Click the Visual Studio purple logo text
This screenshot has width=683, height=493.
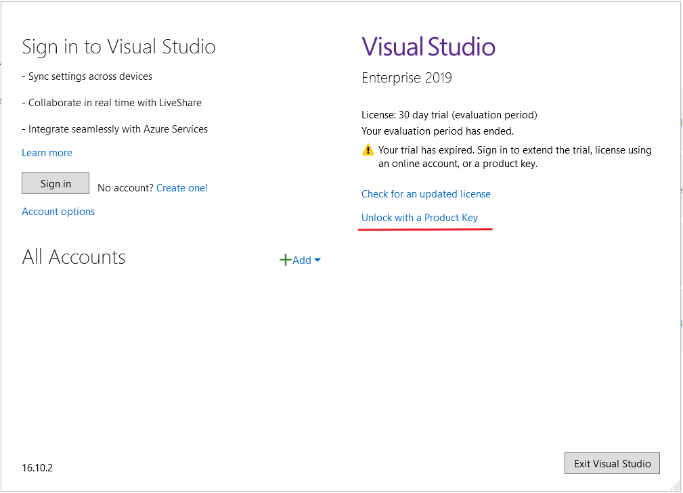[x=428, y=47]
